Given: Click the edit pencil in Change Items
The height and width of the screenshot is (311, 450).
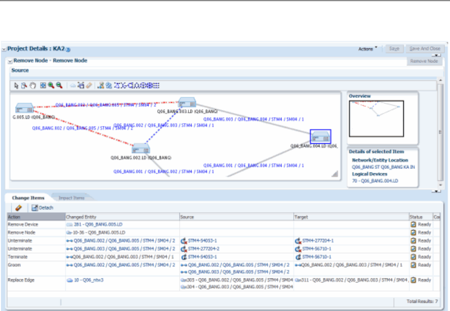Looking at the screenshot, I should [x=19, y=208].
